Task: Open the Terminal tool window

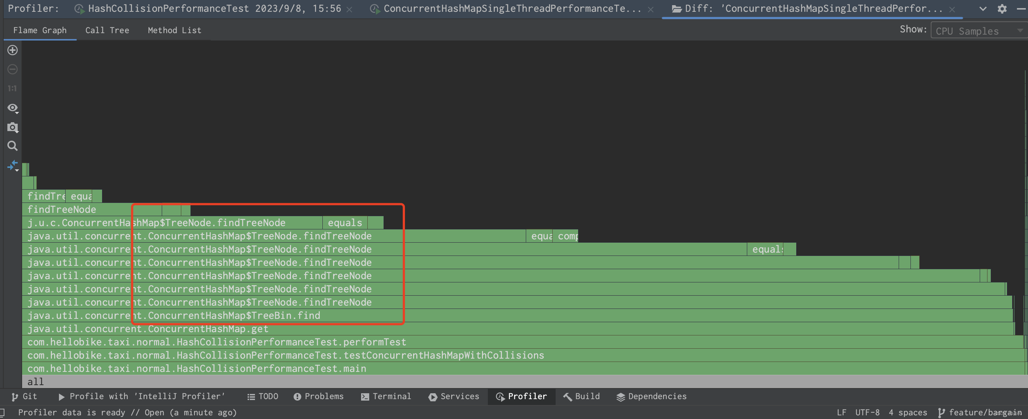Action: tap(386, 396)
